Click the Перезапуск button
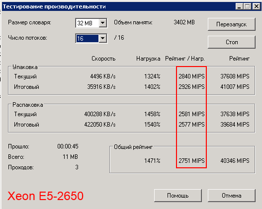This screenshot has width=262, height=209. click(231, 24)
